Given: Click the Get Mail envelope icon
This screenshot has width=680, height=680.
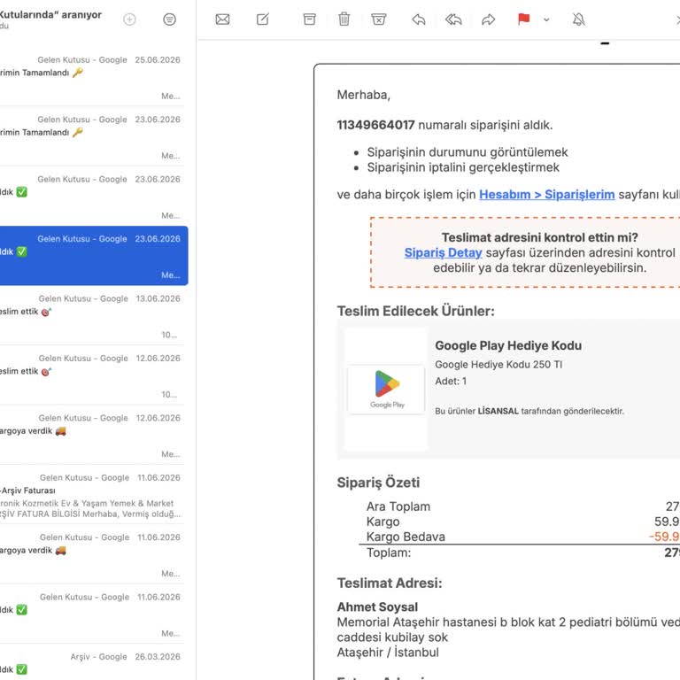Looking at the screenshot, I should pos(222,19).
